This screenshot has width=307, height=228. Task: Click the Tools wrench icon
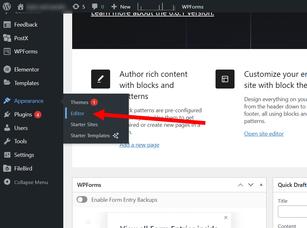7,141
